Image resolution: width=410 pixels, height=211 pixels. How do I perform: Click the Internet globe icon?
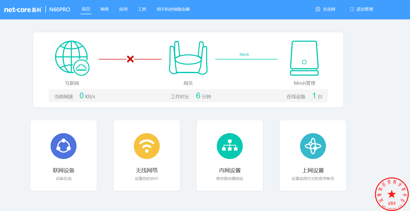(72, 58)
